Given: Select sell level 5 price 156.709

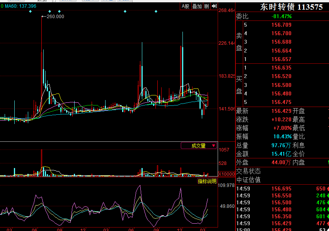Looking at the screenshot, I should click(281, 25).
